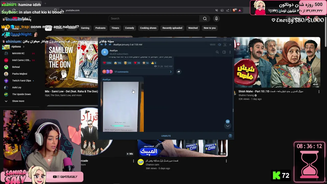Click the YouTube search magnifier button
The image size is (327, 184).
click(205, 18)
